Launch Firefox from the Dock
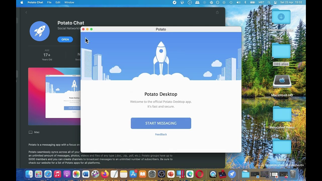Viewport: 322px width, 181px height. 105,174
